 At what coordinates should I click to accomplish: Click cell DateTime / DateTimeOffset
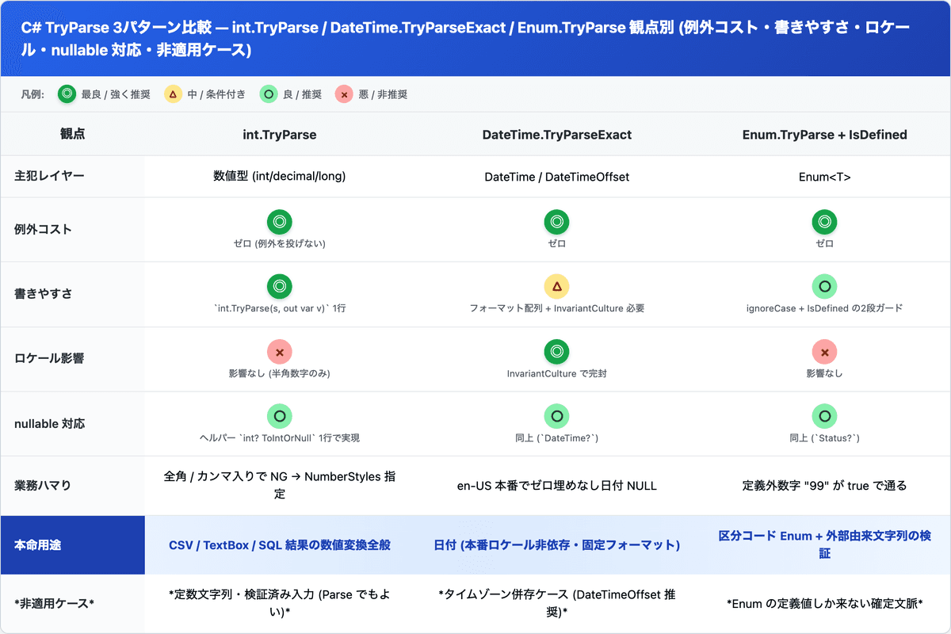[557, 177]
